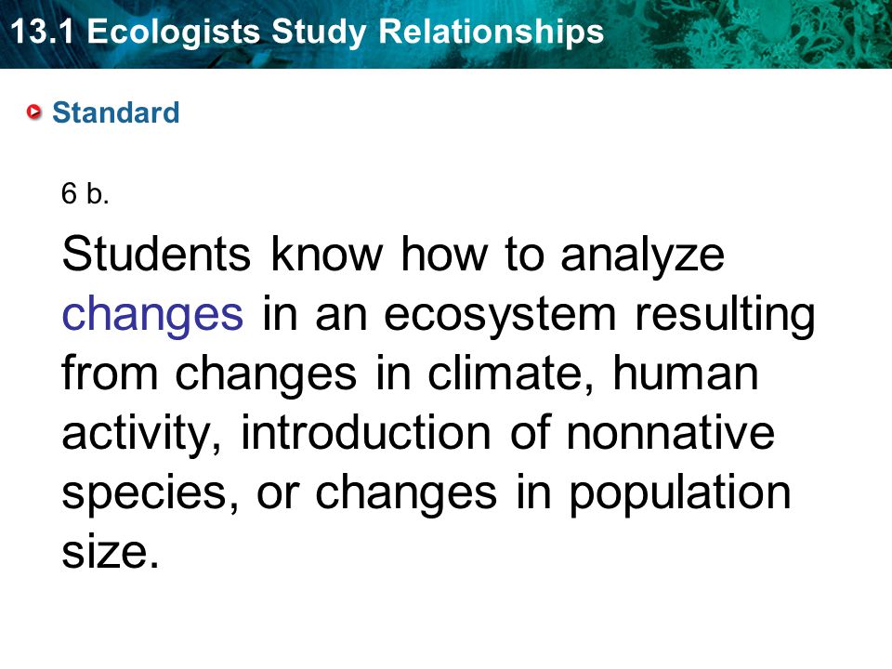Screen dimensions: 892x669
Task: Click the word 'Relationships' in the header title
Action: click(491, 32)
